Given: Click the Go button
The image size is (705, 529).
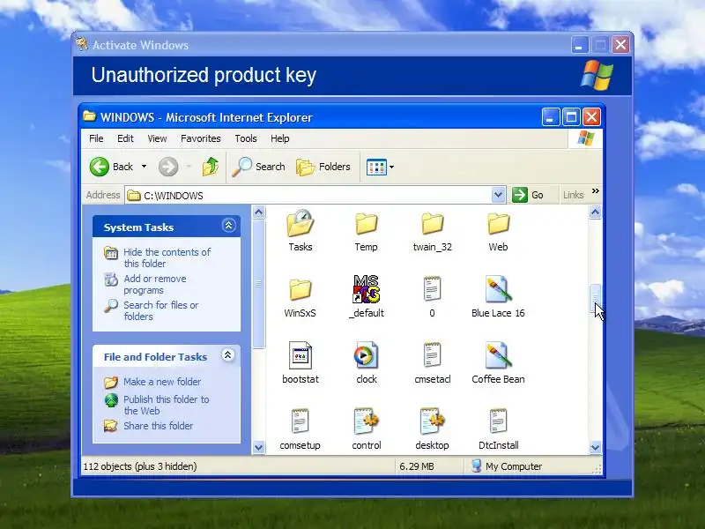Looking at the screenshot, I should pyautogui.click(x=528, y=195).
